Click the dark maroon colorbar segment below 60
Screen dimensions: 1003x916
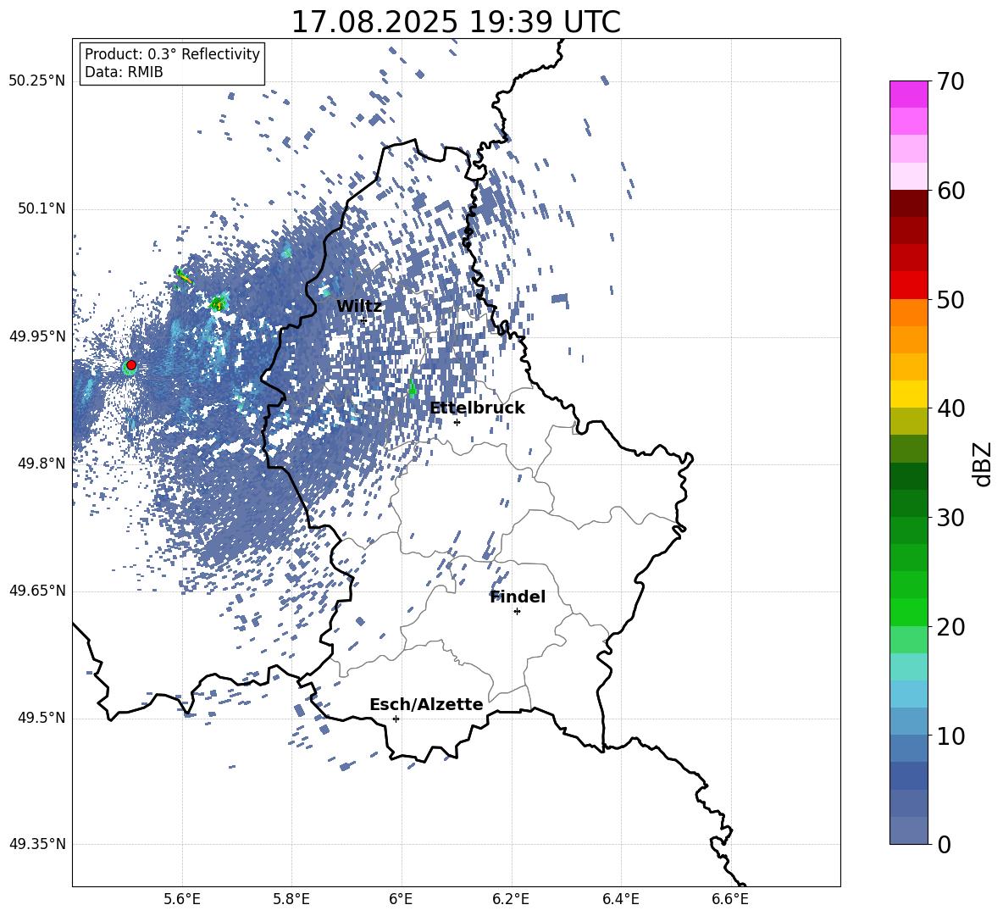908,203
